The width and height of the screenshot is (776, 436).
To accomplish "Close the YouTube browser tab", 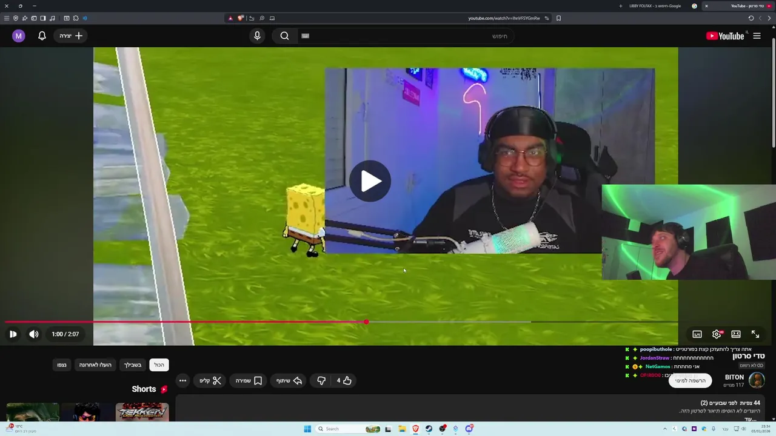I will click(x=706, y=6).
